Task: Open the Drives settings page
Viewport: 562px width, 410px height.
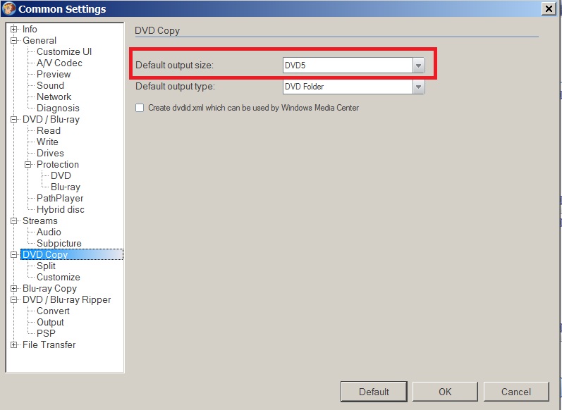Action: [x=50, y=154]
